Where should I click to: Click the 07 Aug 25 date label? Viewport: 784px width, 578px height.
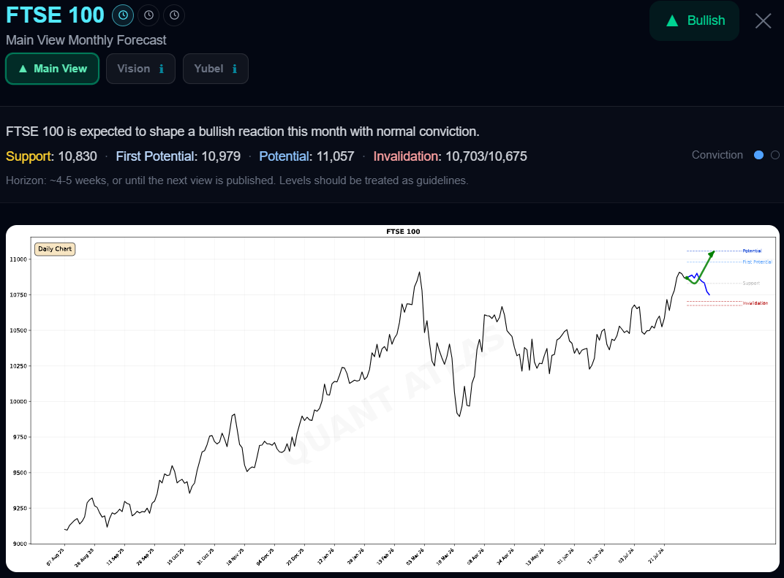point(56,557)
